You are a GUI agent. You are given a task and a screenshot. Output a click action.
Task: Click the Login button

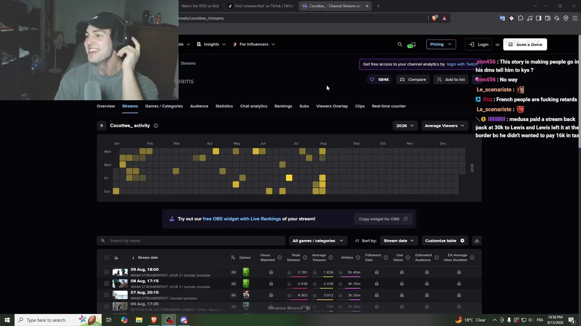click(478, 44)
